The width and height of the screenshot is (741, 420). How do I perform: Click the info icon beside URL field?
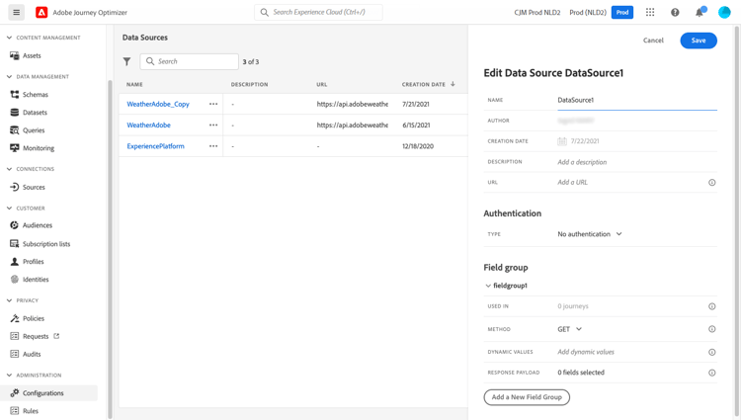coord(711,183)
